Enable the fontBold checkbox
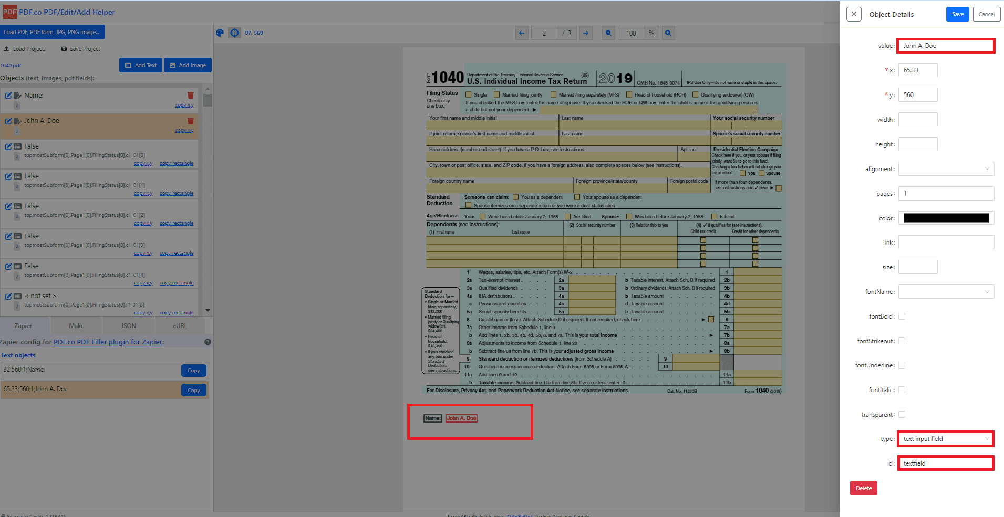Viewport: 1004px width, 517px height. [x=902, y=316]
